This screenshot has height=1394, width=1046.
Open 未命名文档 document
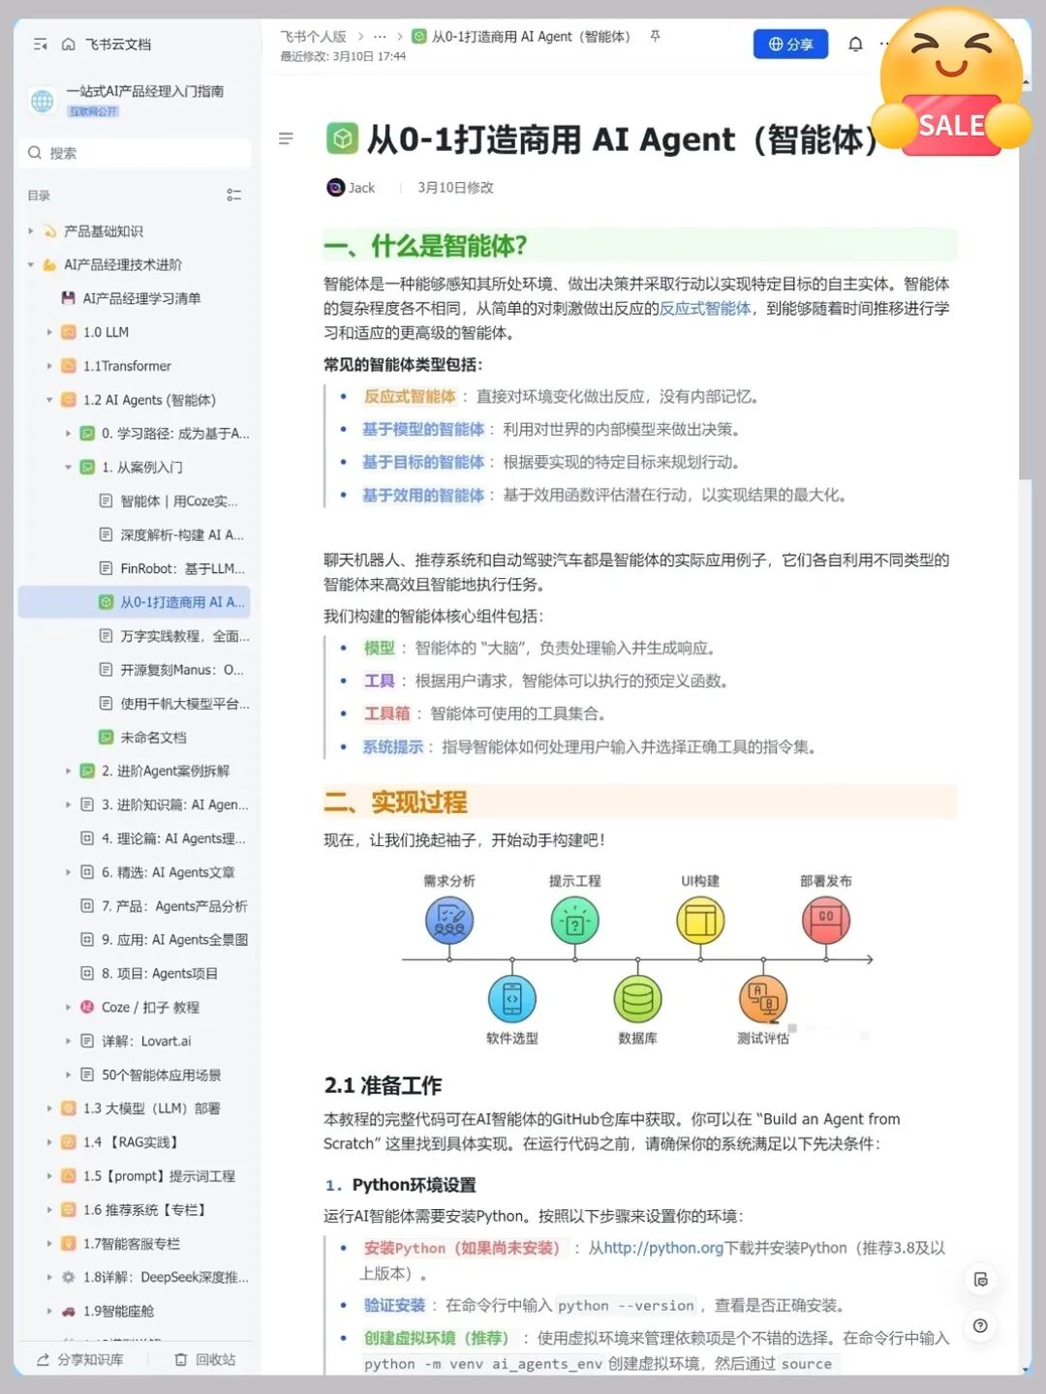coord(143,738)
